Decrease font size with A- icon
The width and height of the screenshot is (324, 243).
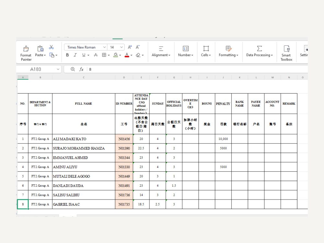138,47
